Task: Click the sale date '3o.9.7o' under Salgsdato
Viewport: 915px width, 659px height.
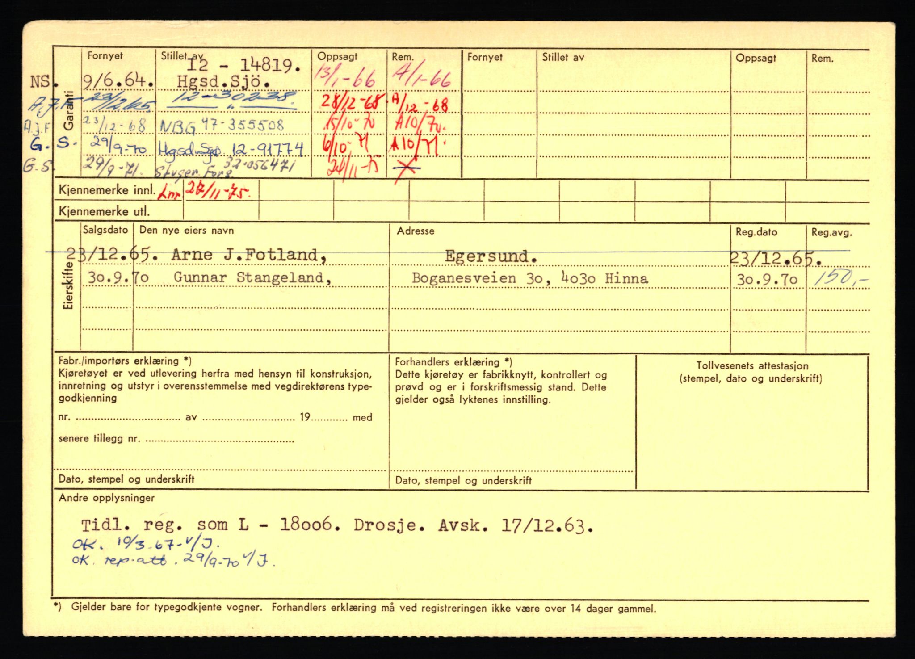Action: pyautogui.click(x=118, y=278)
